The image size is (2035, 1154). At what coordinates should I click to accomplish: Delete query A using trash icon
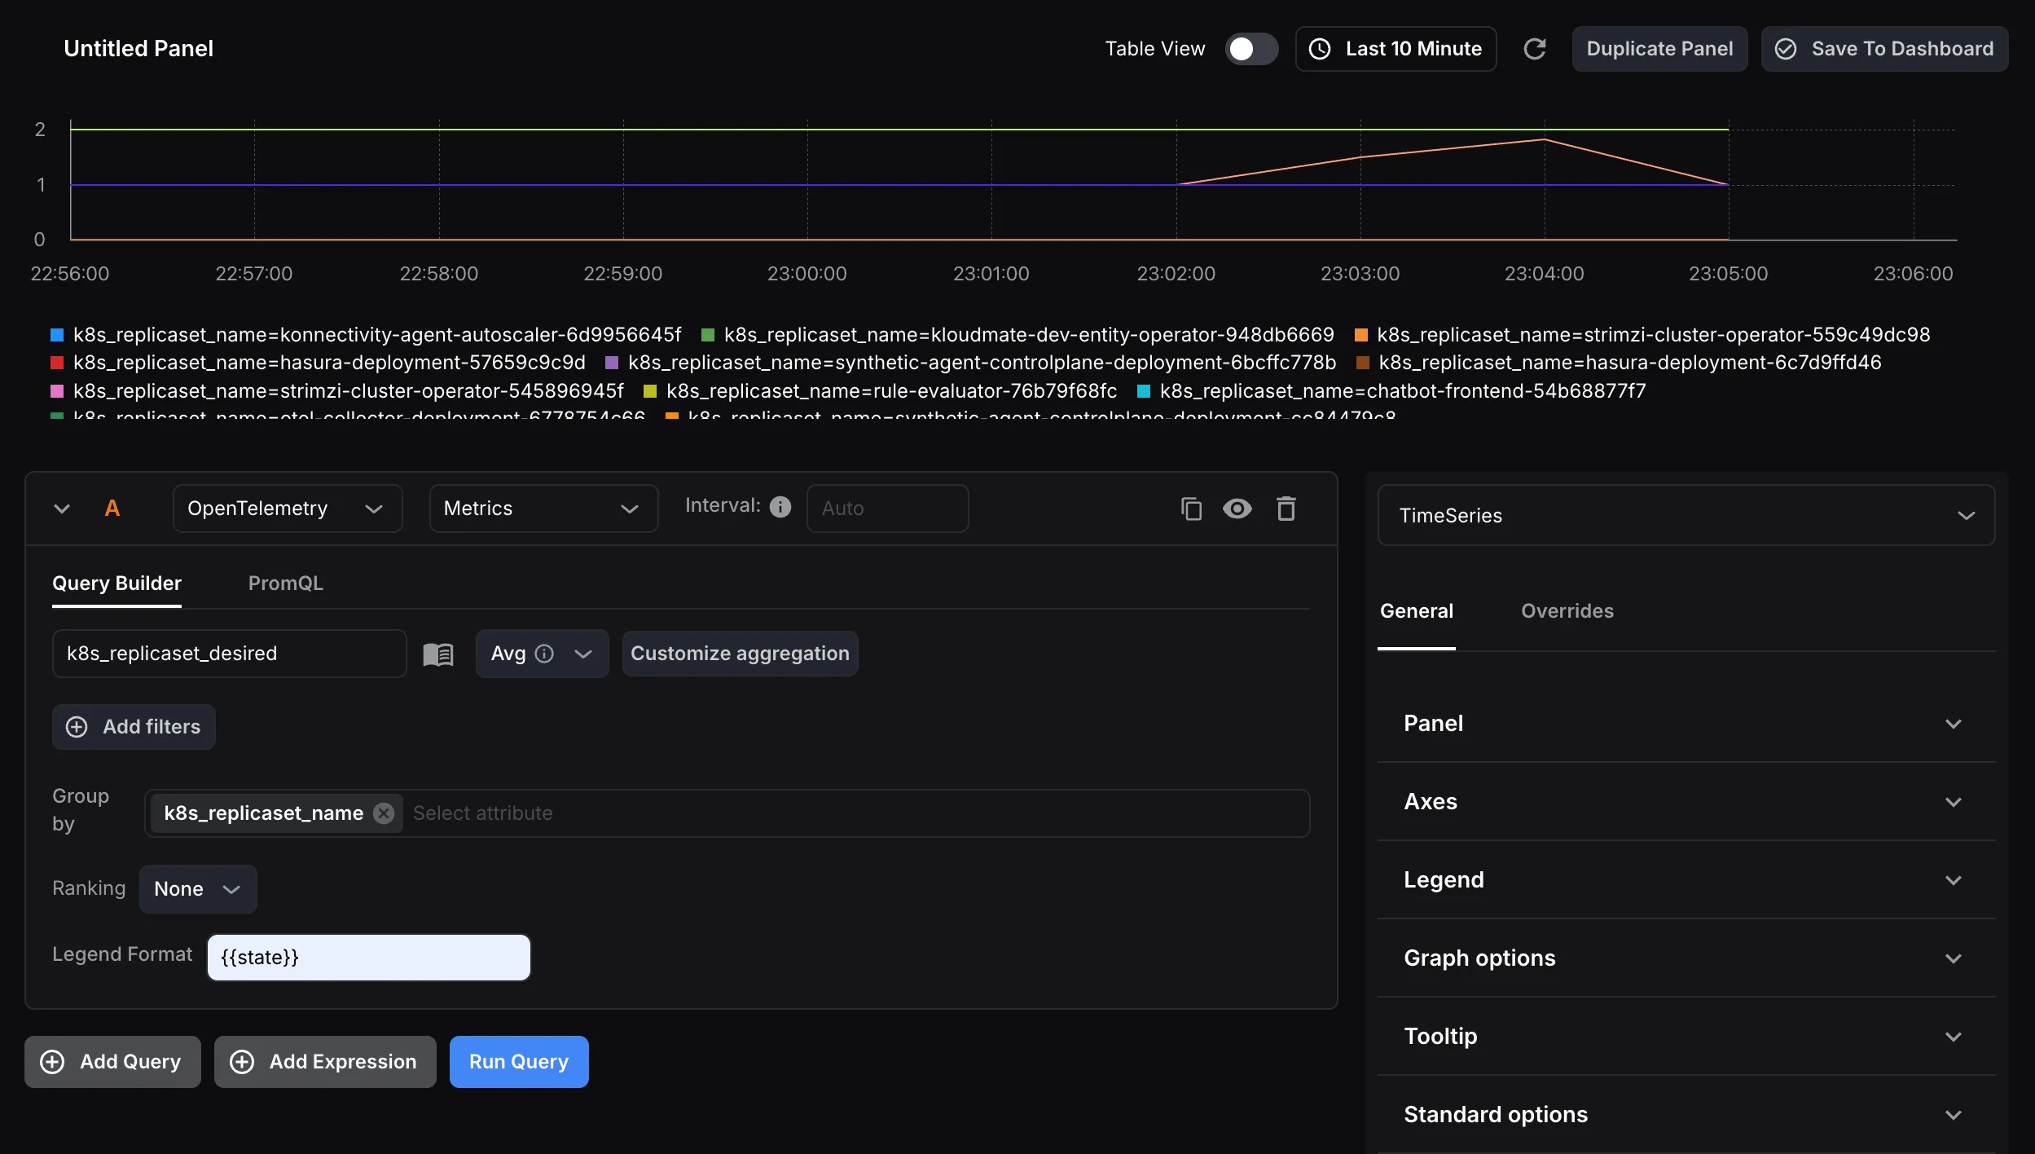click(1286, 509)
